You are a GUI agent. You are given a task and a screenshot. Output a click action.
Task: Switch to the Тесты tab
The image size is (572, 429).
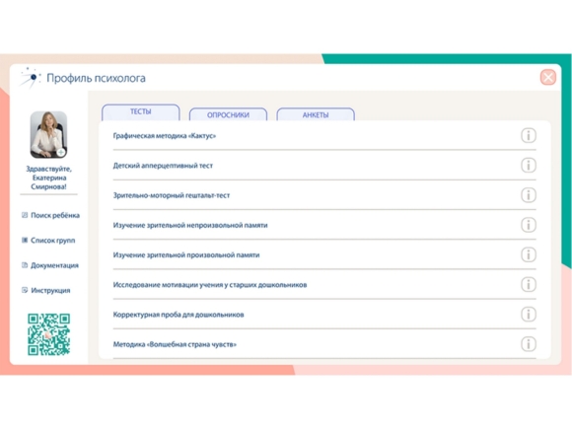point(141,112)
